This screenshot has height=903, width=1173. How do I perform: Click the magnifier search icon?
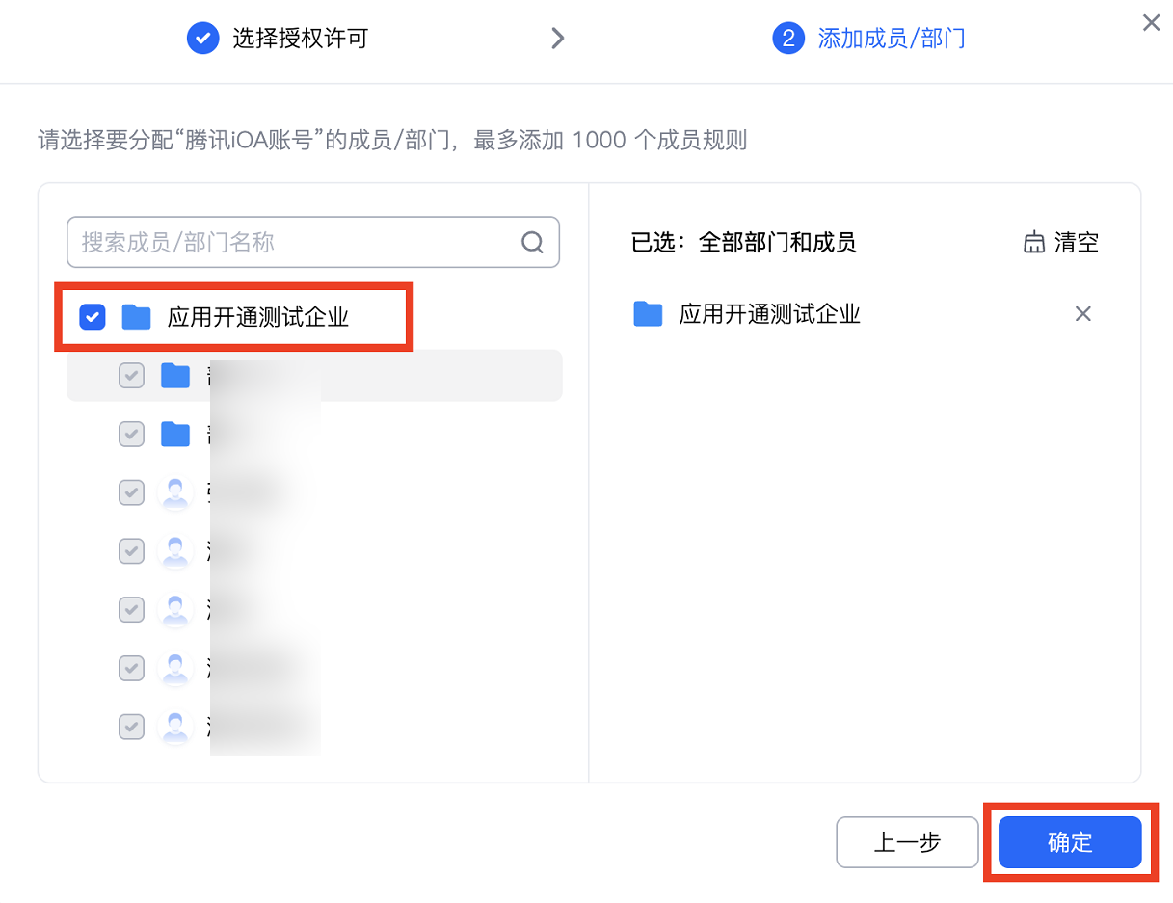point(532,242)
